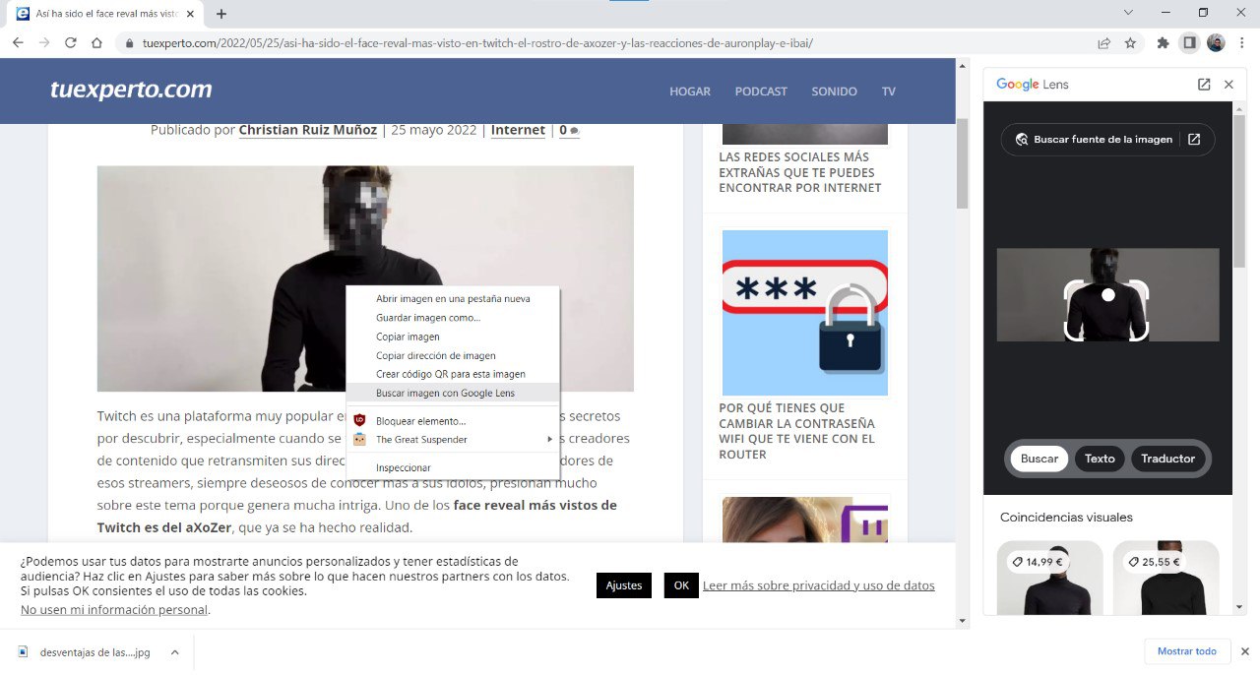Select the Texto mode in Lens
Screen dimensions: 1260x675
1100,459
